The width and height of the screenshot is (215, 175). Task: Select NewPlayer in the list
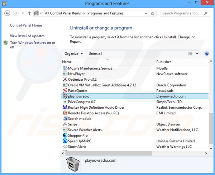coord(76,74)
